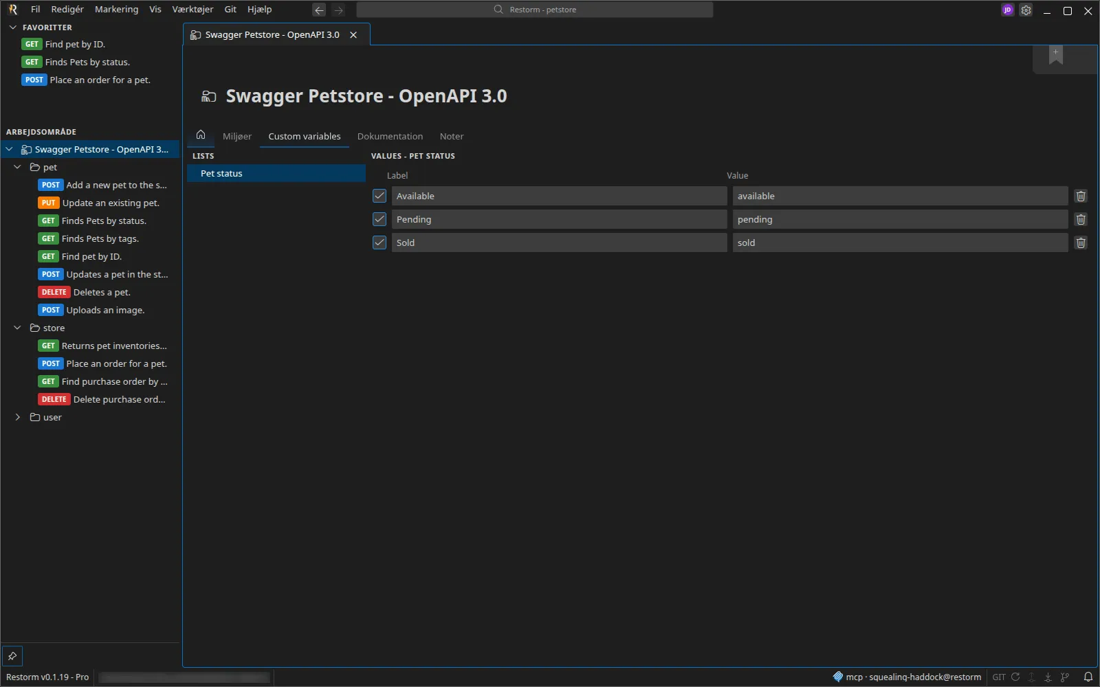Screen dimensions: 1100x687
Task: Edit the Sold label field
Action: point(559,243)
